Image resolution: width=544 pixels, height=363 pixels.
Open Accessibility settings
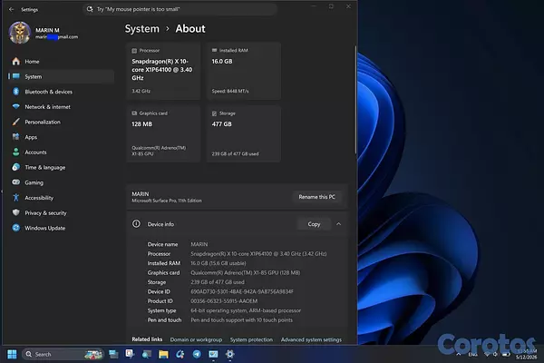pos(61,198)
